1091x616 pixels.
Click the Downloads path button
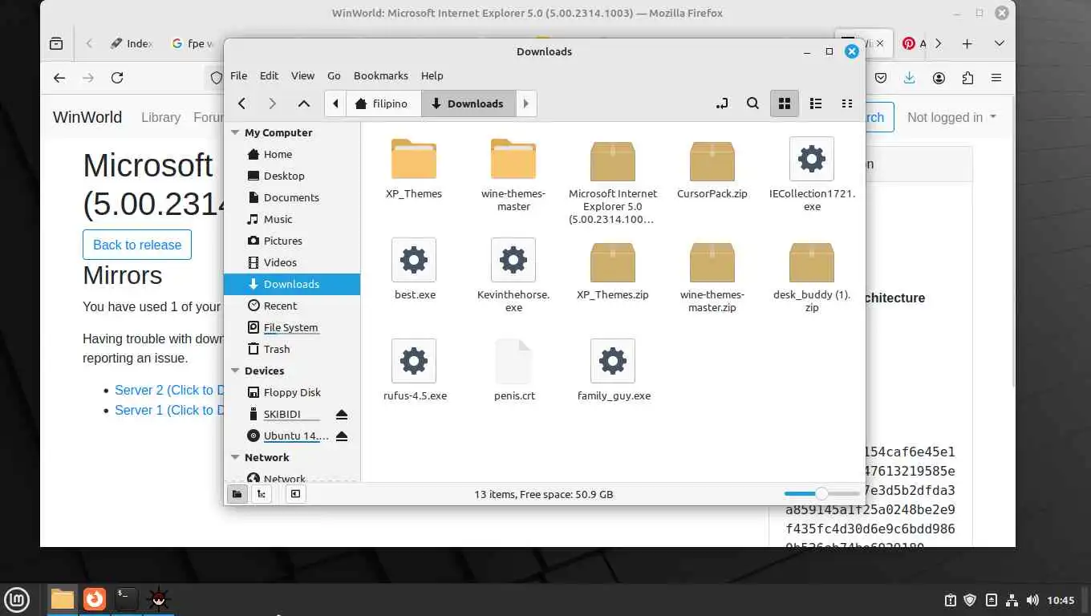point(468,103)
